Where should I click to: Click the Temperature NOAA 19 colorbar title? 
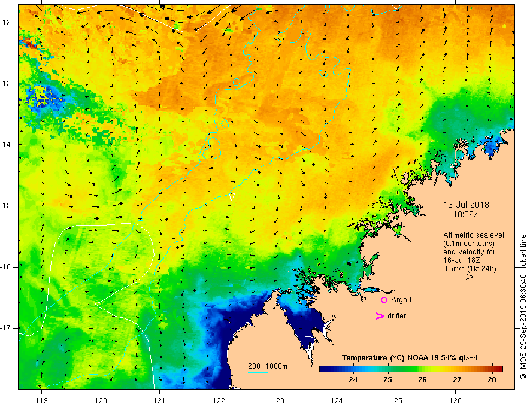coord(410,358)
